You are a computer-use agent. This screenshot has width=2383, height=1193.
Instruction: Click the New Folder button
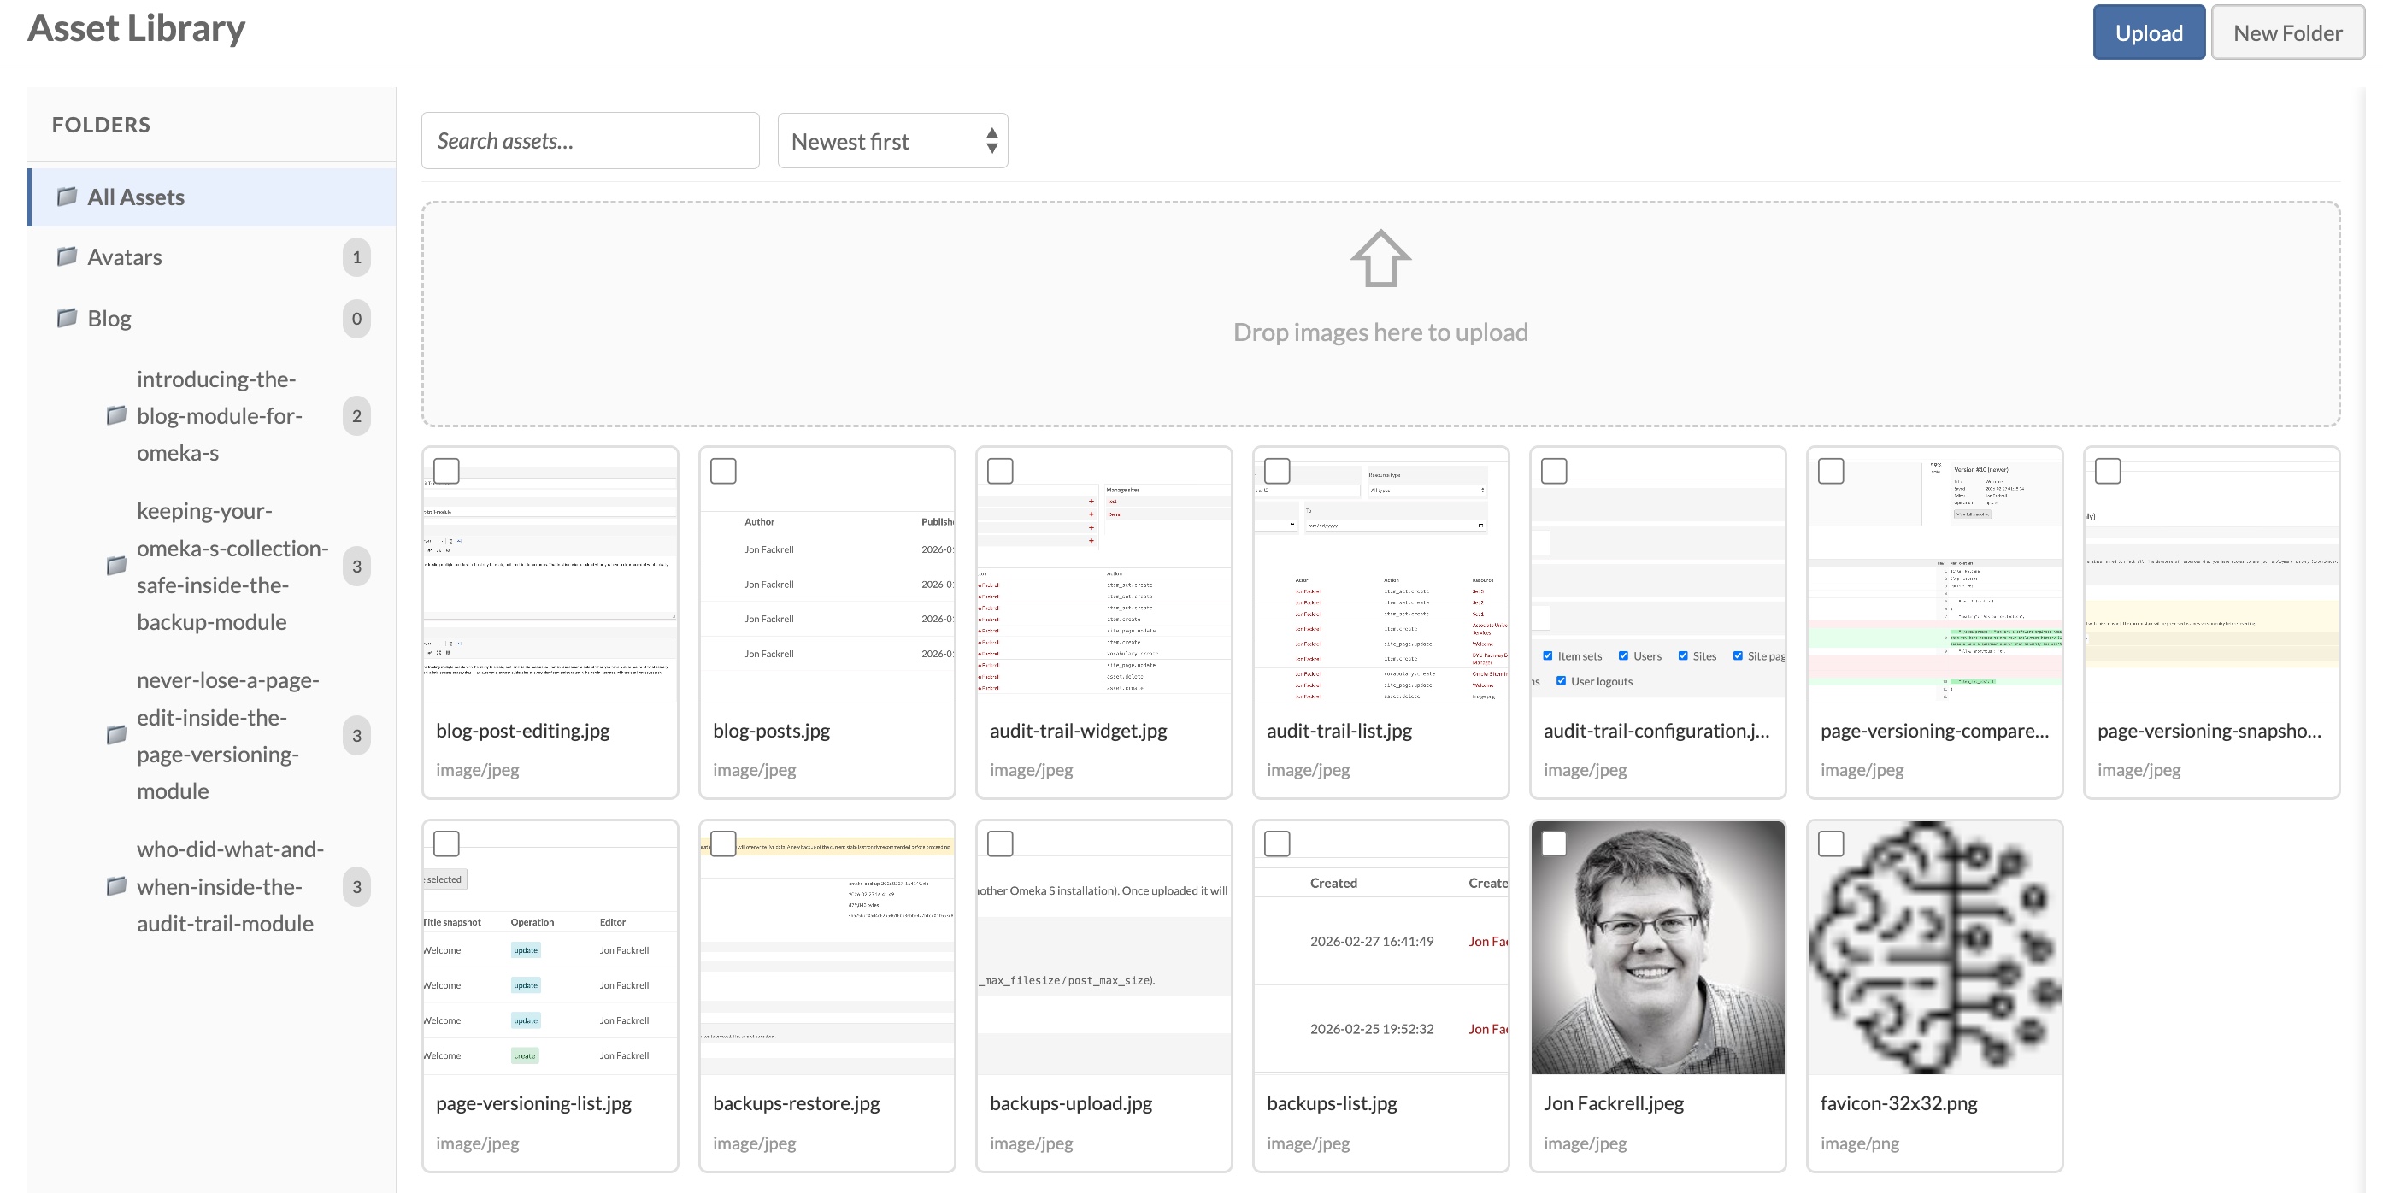(2286, 33)
